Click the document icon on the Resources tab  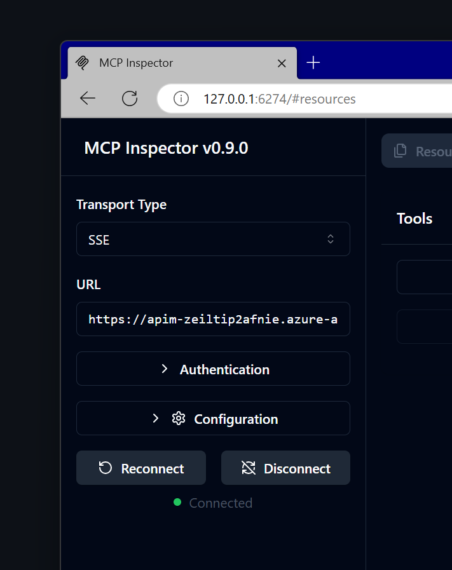click(399, 151)
